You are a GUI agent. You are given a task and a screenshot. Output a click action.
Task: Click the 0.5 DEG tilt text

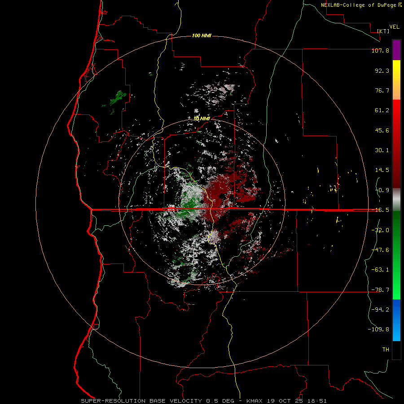pyautogui.click(x=220, y=401)
